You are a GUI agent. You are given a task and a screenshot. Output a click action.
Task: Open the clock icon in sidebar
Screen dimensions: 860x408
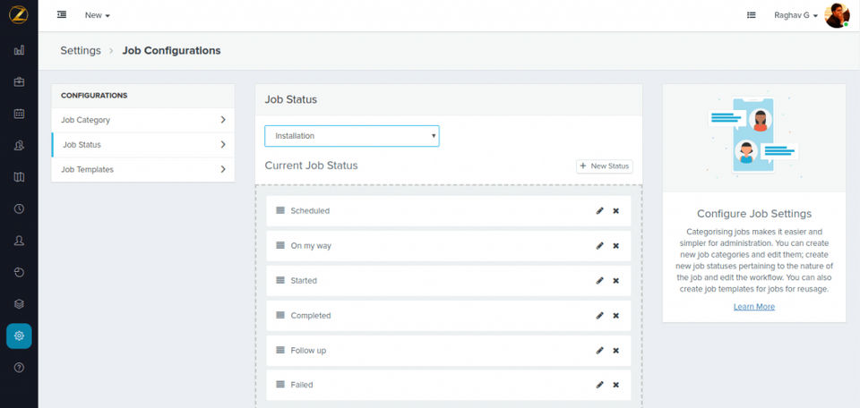19,208
